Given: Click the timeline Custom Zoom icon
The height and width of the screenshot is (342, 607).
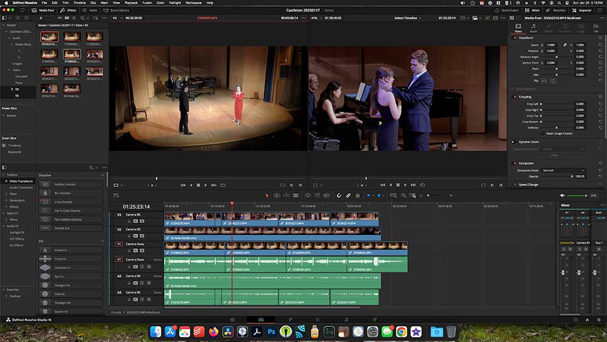Looking at the screenshot, I should click(413, 196).
